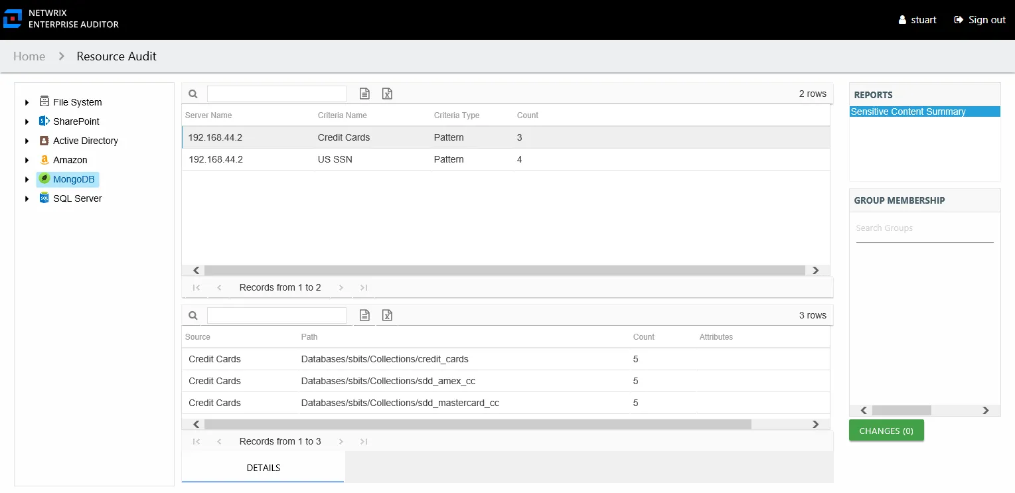Viewport: 1015px width, 493px height.
Task: Click the Amazon icon
Action: (x=44, y=160)
